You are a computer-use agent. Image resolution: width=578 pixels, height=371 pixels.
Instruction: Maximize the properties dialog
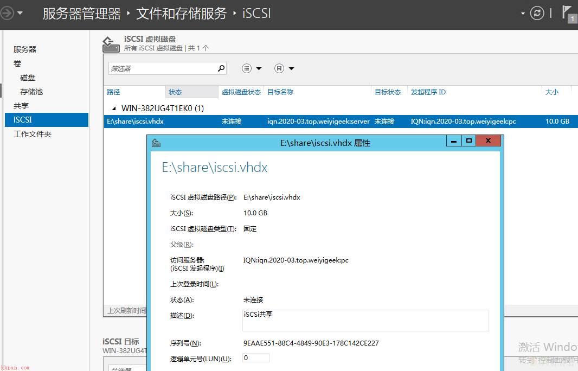pos(469,141)
